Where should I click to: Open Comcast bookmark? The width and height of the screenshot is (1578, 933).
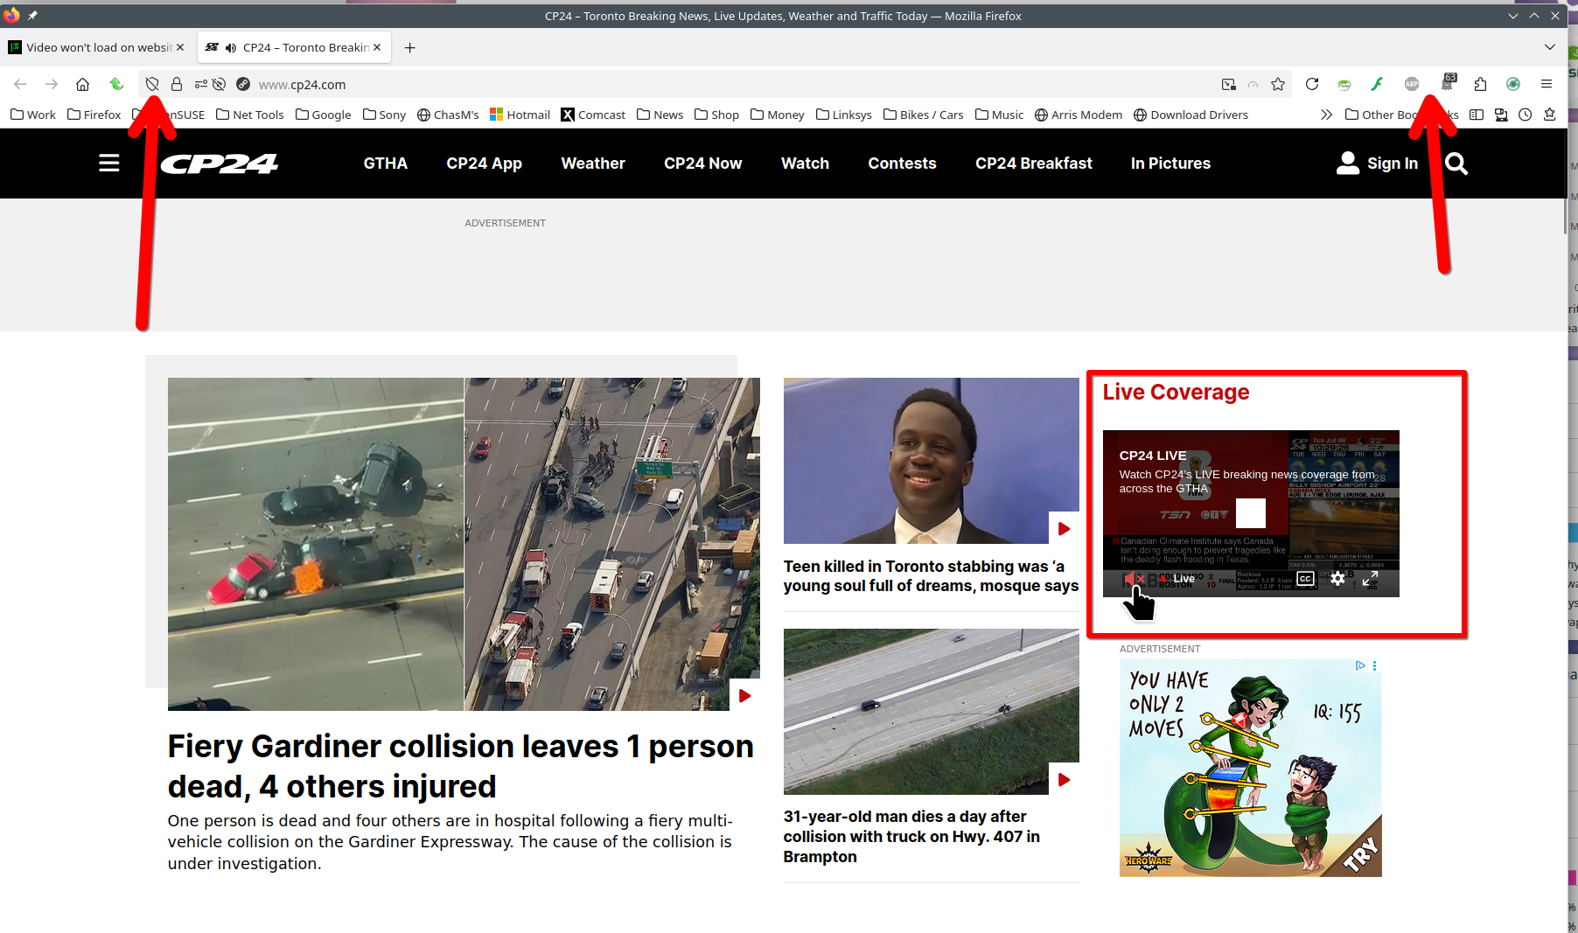pos(593,115)
